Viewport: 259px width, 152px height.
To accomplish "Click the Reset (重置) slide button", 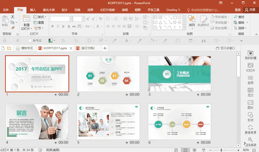I will coord(39,22).
